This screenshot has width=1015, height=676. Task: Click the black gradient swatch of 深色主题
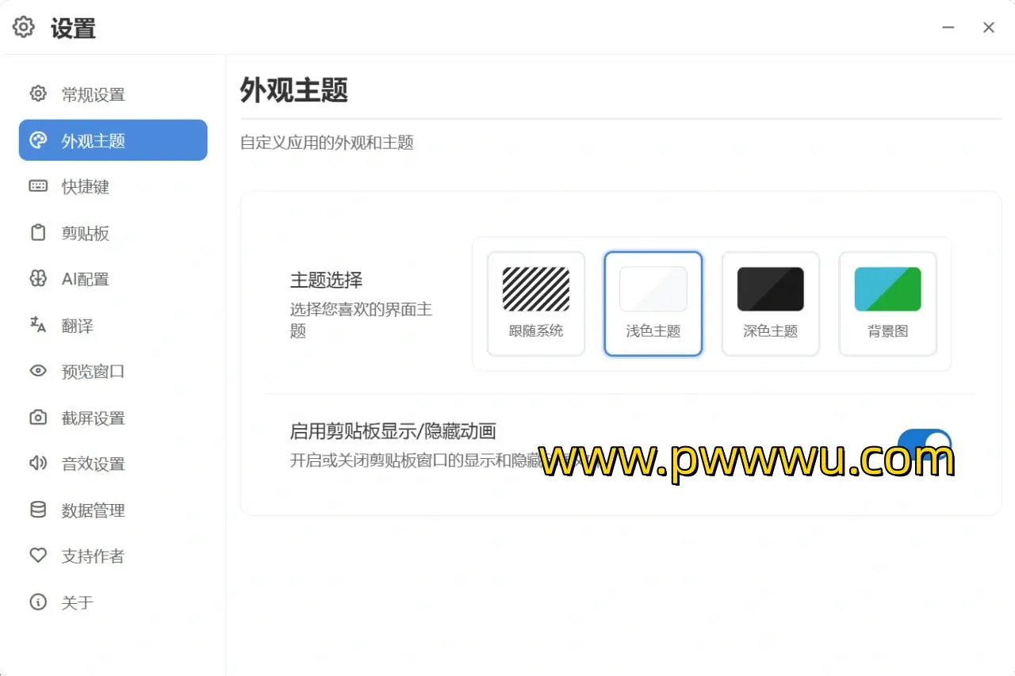point(770,289)
